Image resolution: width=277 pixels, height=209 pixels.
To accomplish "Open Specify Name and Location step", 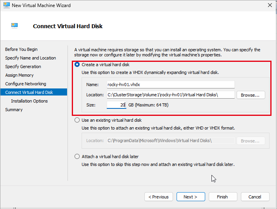I will pyautogui.click(x=30, y=58).
